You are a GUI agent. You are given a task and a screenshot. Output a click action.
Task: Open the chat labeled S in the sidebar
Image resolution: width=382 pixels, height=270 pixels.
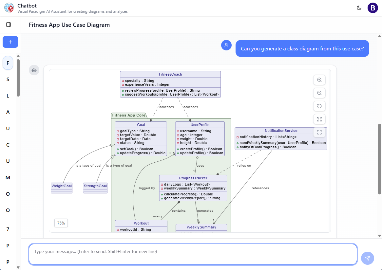coord(8,80)
